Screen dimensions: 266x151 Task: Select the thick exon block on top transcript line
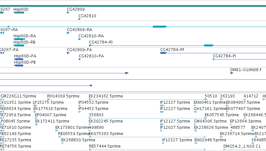coord(160,27)
